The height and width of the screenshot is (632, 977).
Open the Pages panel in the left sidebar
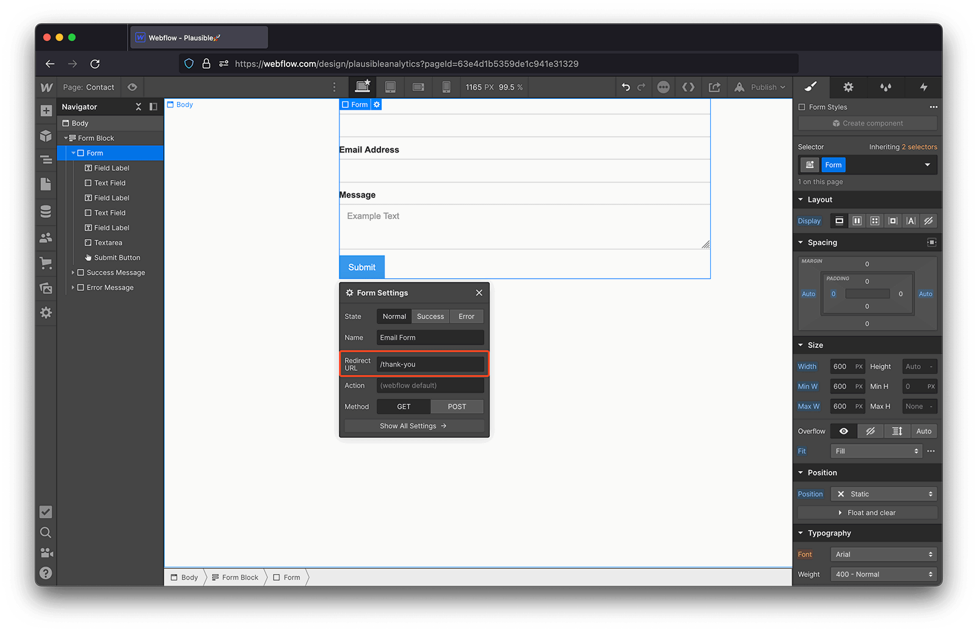(46, 184)
